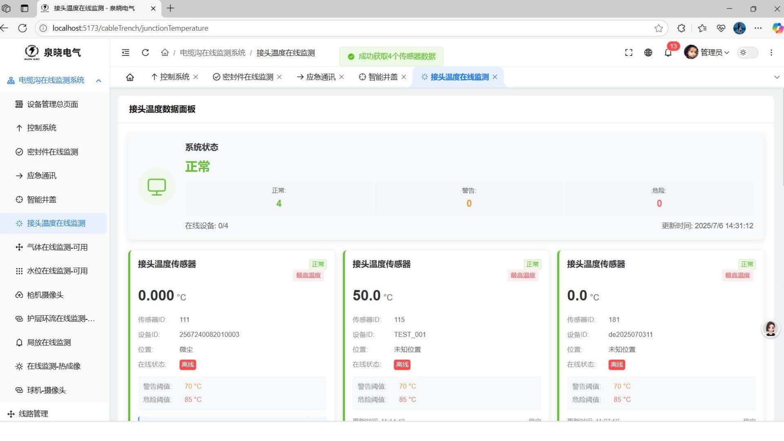
Task: Select 局放在线监测 in the sidebar
Action: [53, 343]
